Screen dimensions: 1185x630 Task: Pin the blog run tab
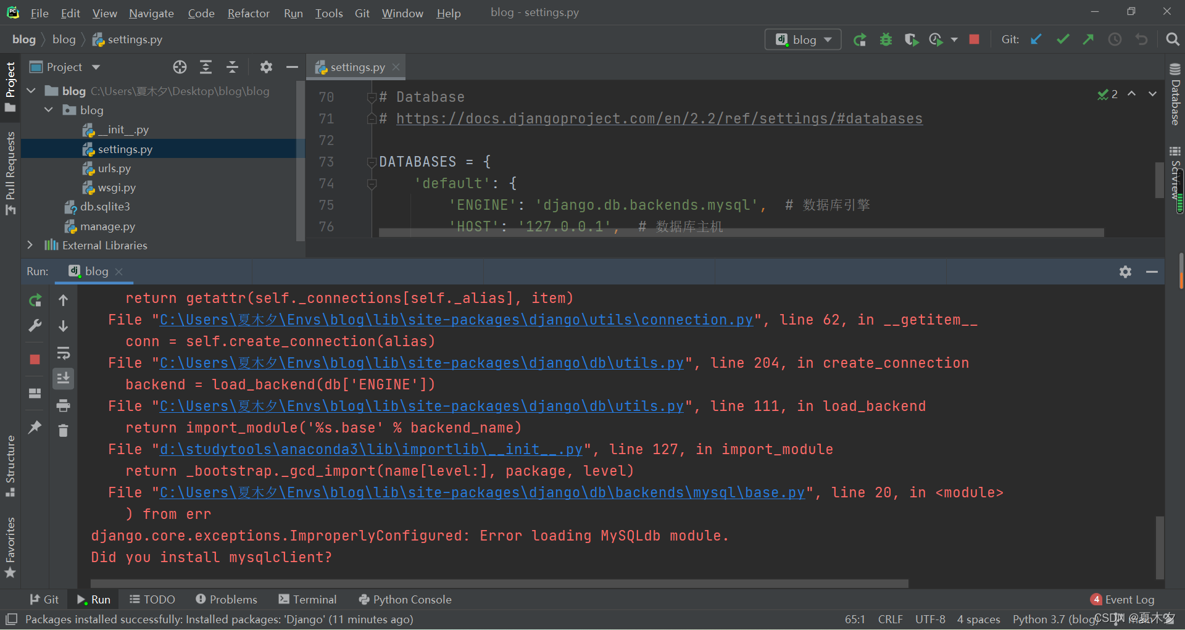click(x=35, y=427)
